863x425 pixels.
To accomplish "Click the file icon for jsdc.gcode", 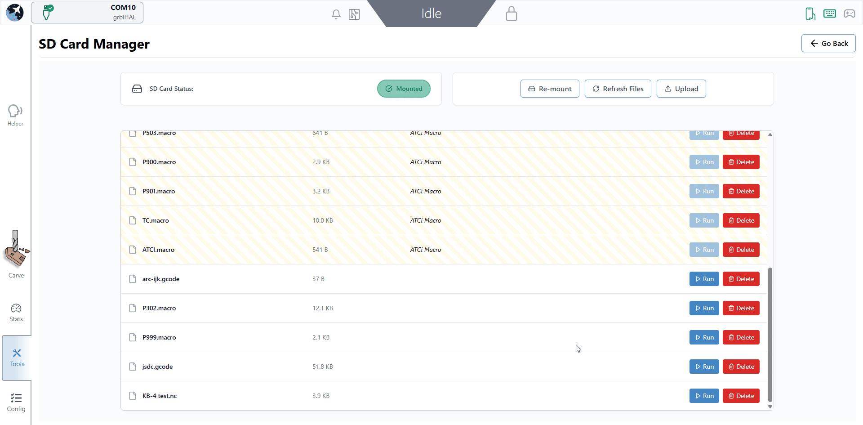I will click(x=133, y=367).
